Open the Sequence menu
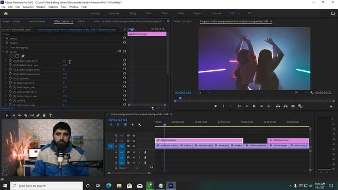This screenshot has height=190, width=338. [28, 7]
